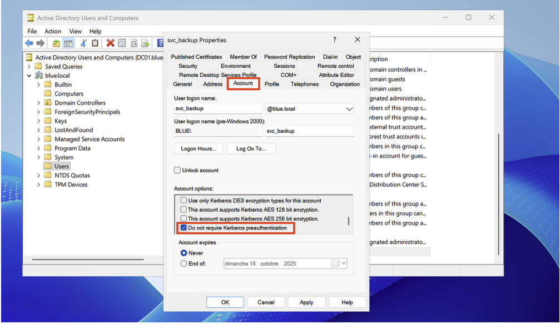Enable the Unlock account checkbox

tap(177, 170)
